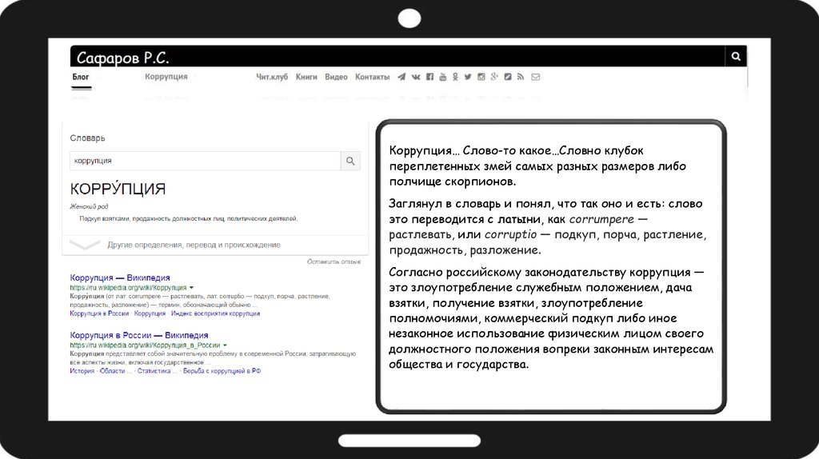Open the Telegram channel icon

[402, 77]
